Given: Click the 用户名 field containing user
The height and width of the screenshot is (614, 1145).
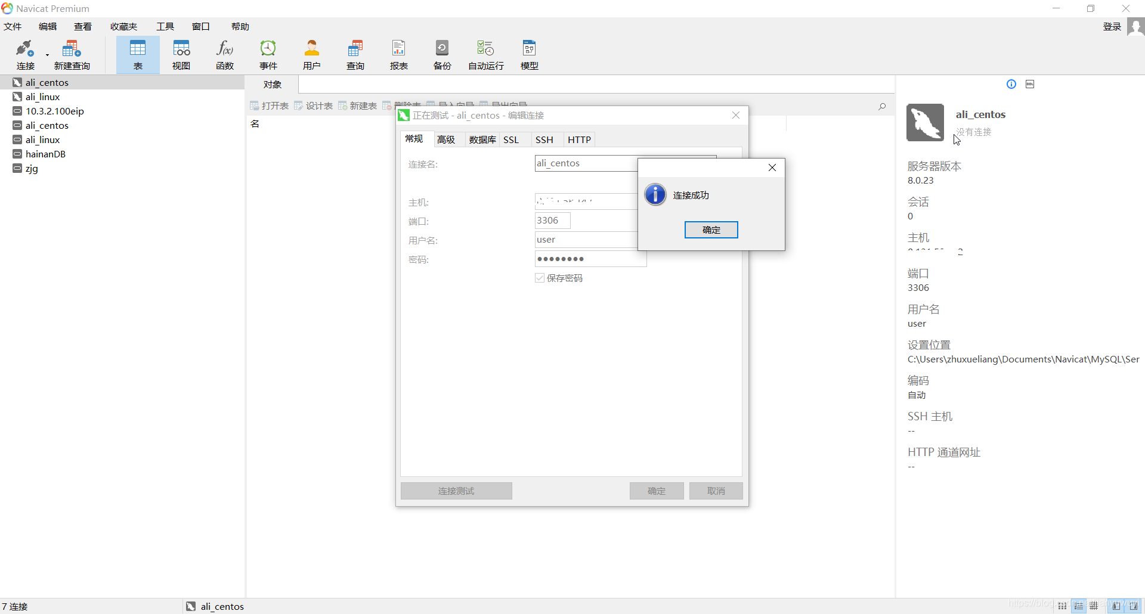Looking at the screenshot, I should pyautogui.click(x=587, y=240).
